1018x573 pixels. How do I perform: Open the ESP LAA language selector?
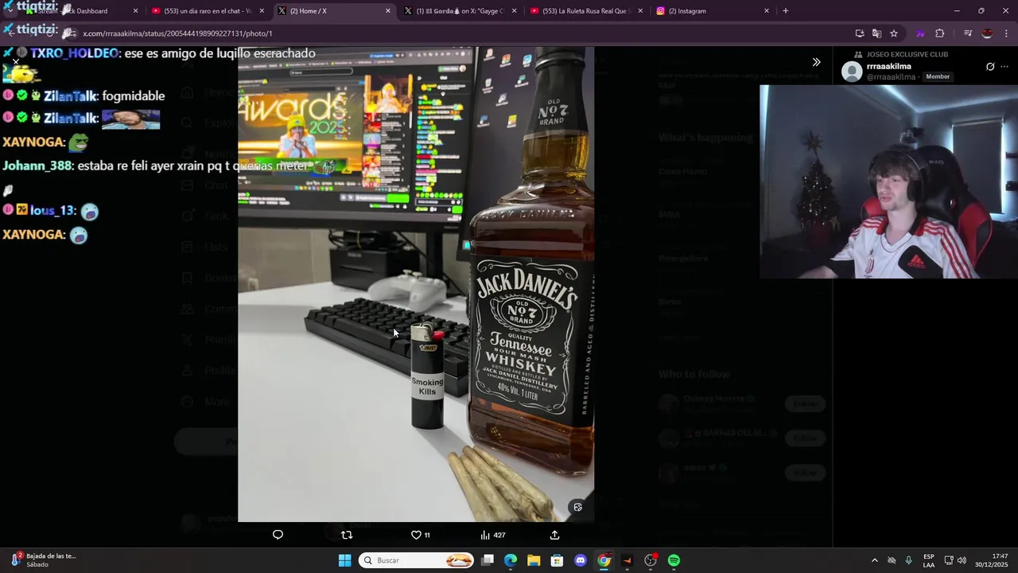929,560
